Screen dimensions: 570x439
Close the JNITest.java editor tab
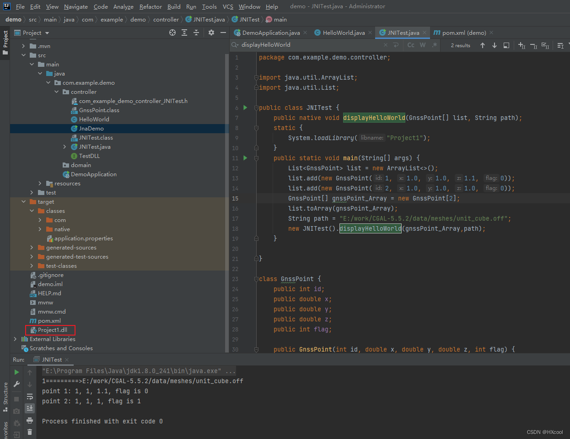(425, 33)
